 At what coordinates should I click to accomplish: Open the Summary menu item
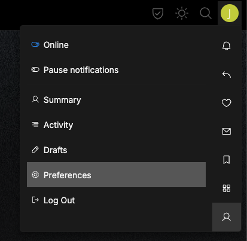(x=116, y=100)
